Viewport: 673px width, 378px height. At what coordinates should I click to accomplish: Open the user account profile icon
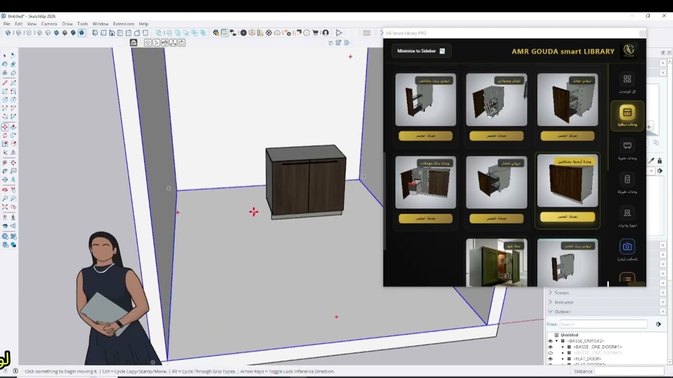click(325, 33)
